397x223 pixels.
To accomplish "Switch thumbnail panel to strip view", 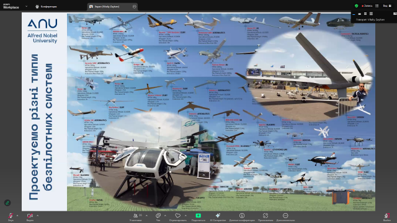I will 365,14.
